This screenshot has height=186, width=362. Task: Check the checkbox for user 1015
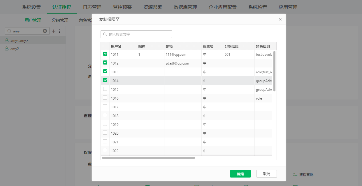[x=105, y=89]
